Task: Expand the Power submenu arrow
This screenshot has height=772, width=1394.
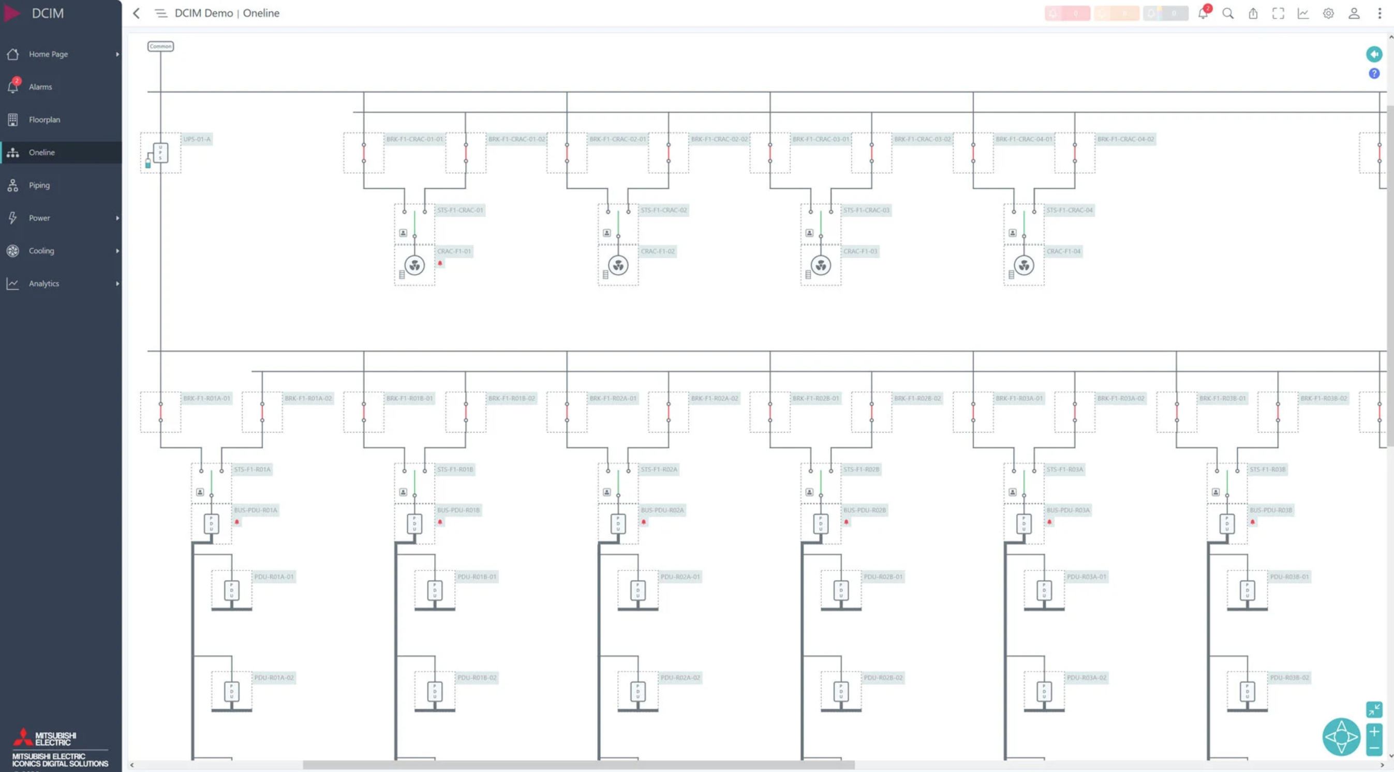Action: tap(117, 218)
